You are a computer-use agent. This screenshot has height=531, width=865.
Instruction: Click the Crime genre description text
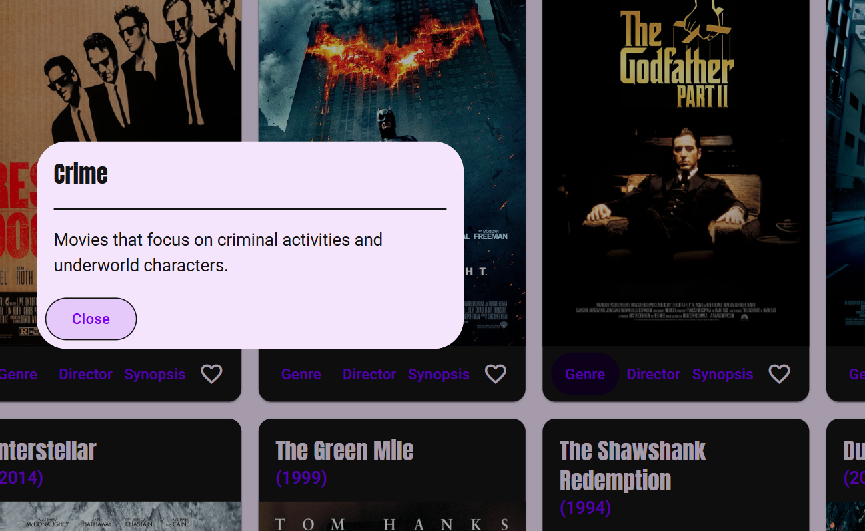tap(218, 252)
